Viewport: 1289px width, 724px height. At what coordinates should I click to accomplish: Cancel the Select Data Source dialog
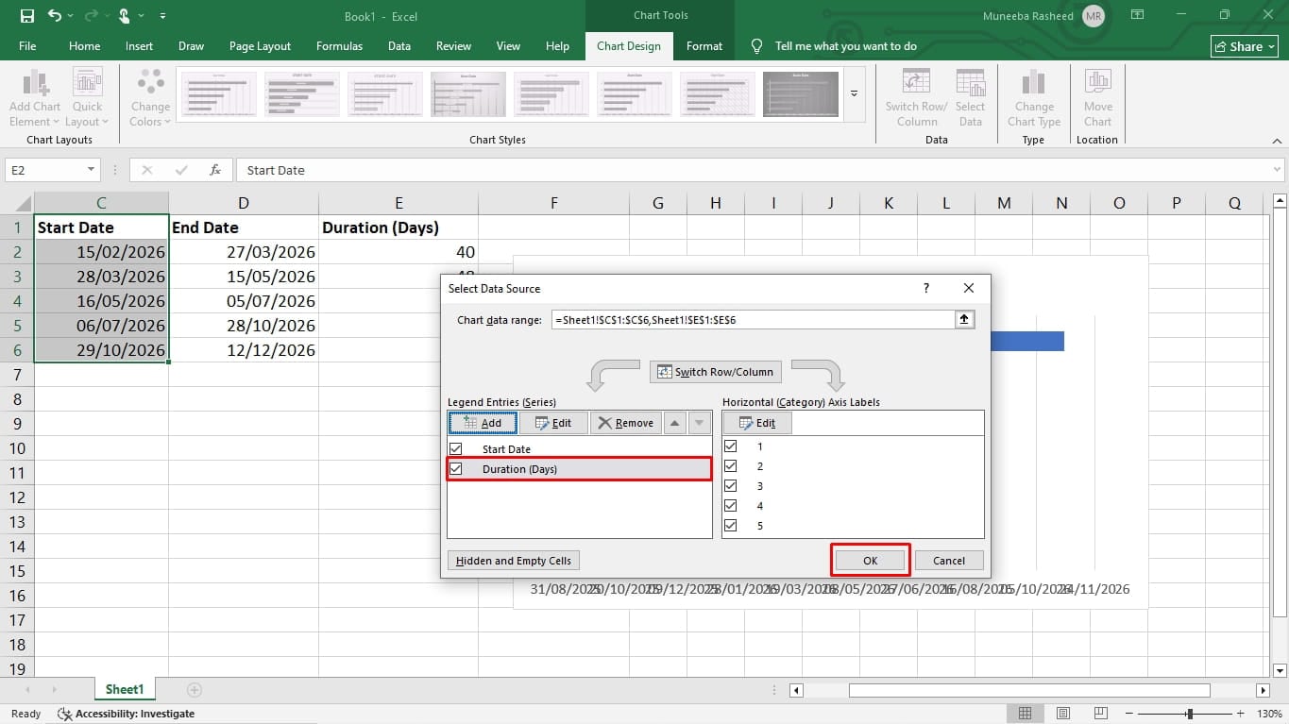point(949,561)
